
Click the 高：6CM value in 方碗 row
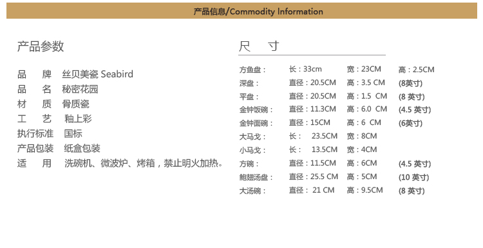pos(362,164)
